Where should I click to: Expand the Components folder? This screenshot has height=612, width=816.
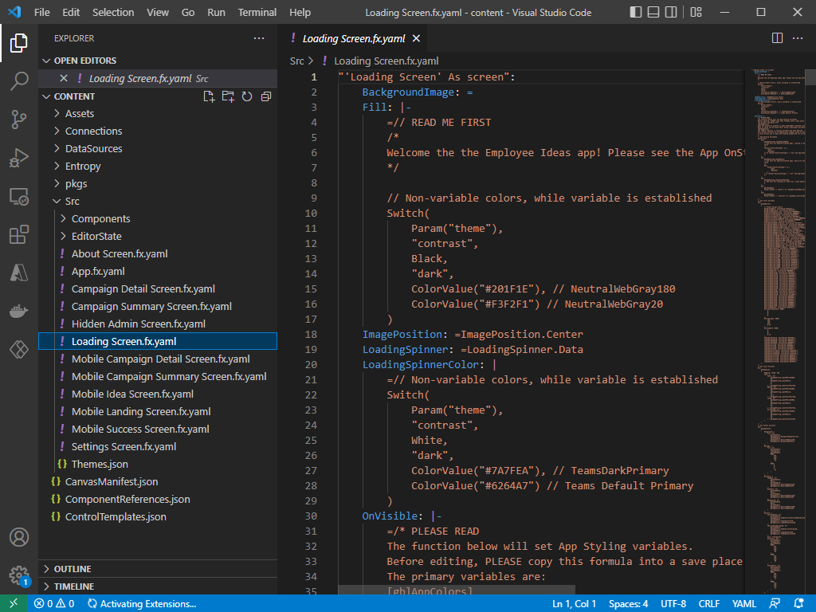click(100, 218)
